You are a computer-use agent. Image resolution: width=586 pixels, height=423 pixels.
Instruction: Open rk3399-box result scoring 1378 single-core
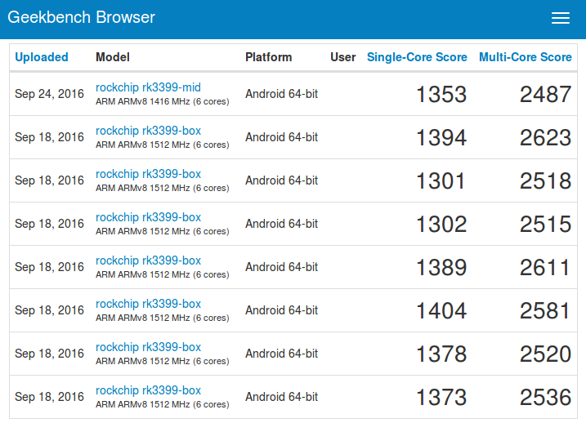(x=148, y=347)
